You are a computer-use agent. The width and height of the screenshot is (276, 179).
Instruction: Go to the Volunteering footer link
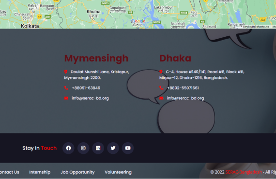(118, 172)
